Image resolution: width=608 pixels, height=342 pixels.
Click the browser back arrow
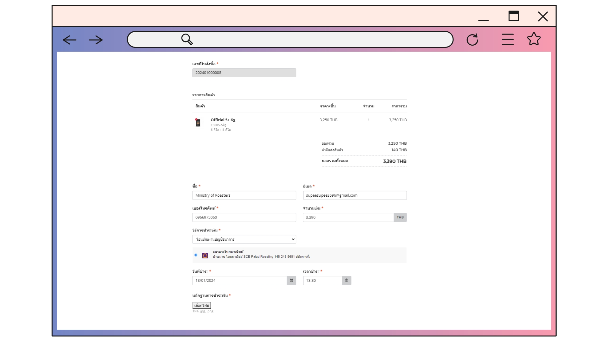pos(70,40)
